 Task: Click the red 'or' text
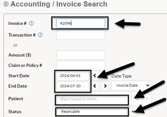15,45
